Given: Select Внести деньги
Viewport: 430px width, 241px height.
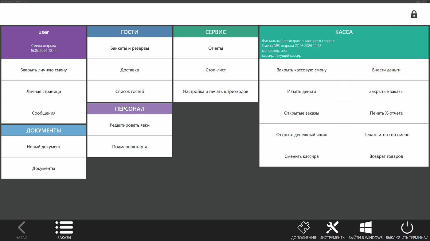Looking at the screenshot, I should 386,70.
